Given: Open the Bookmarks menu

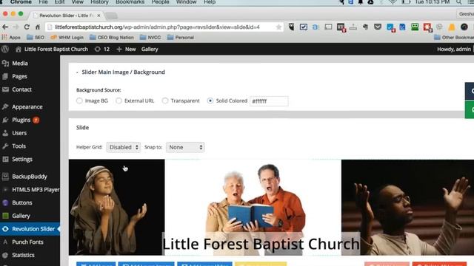Looking at the screenshot, I should [x=130, y=2].
